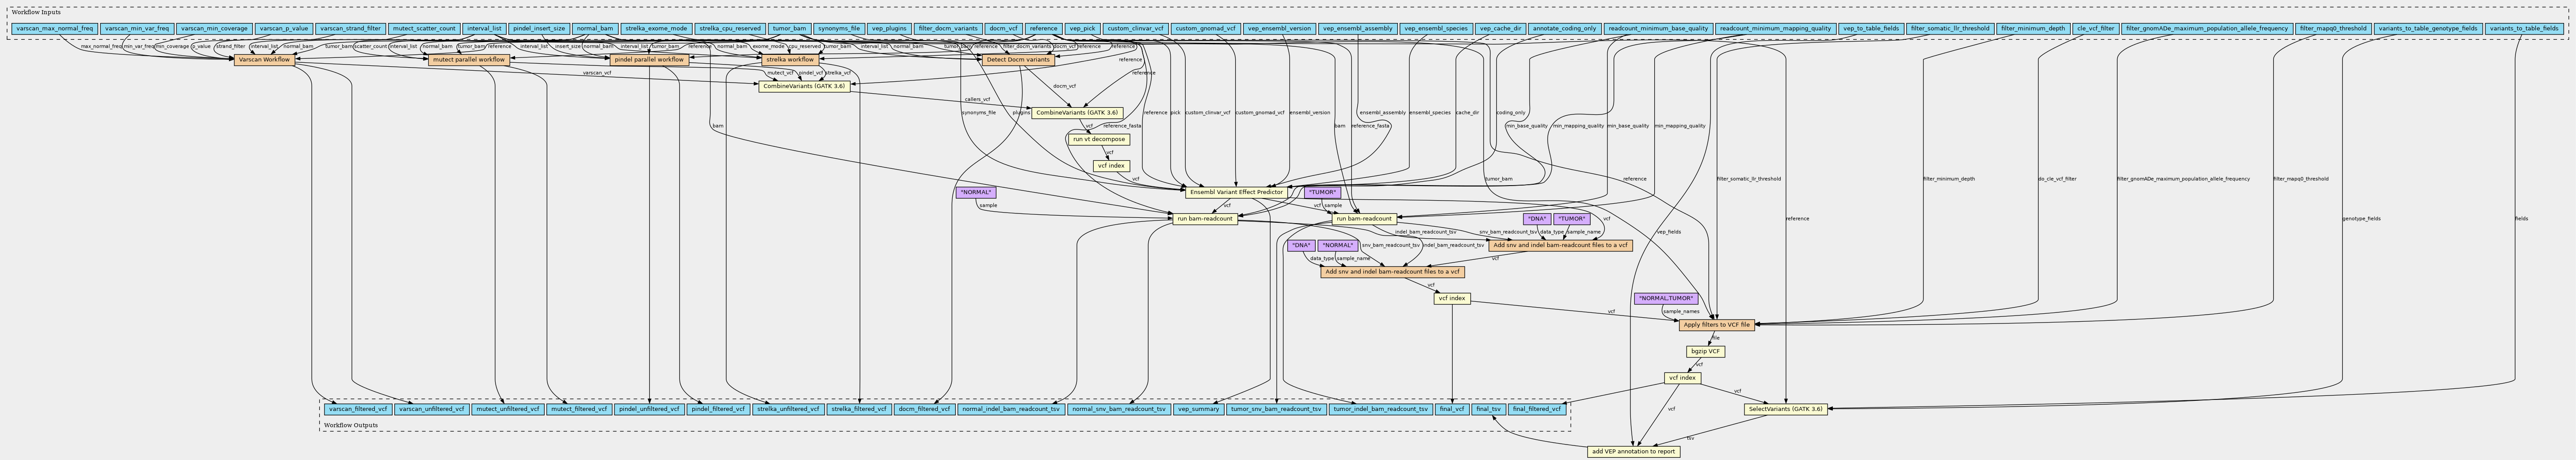Select the pindel parallel workflow node
This screenshot has height=460, width=2576.
[649, 60]
